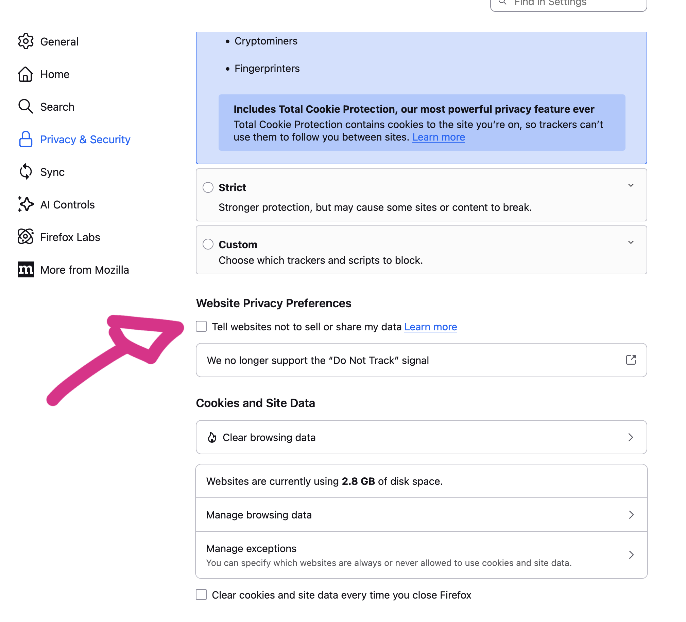Click the Search magnifier icon in sidebar

tap(25, 107)
